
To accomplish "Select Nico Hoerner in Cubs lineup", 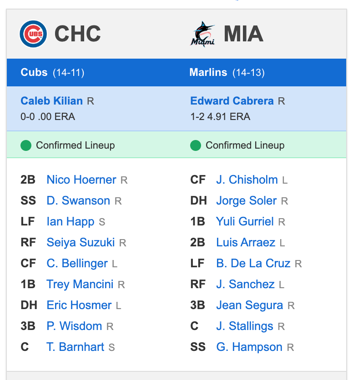I will pyautogui.click(x=81, y=180).
